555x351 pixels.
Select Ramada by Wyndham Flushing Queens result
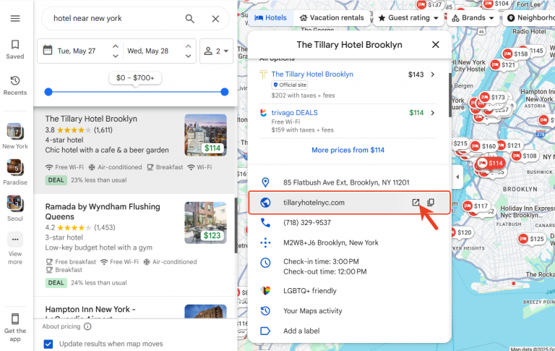point(135,245)
